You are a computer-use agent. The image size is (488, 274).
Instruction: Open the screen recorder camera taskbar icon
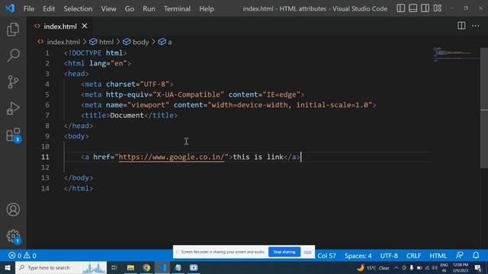[x=194, y=267]
